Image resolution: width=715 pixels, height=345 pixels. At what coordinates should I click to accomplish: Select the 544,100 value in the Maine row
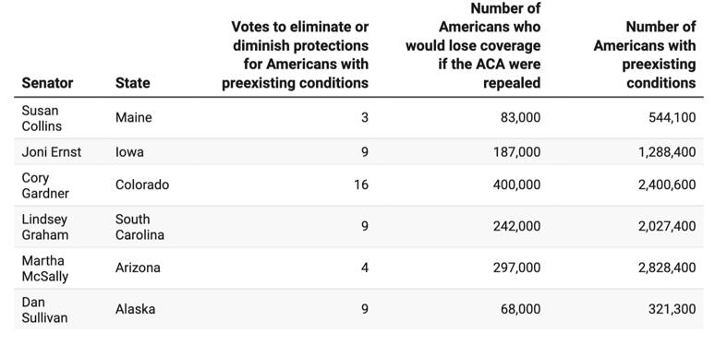tap(673, 117)
